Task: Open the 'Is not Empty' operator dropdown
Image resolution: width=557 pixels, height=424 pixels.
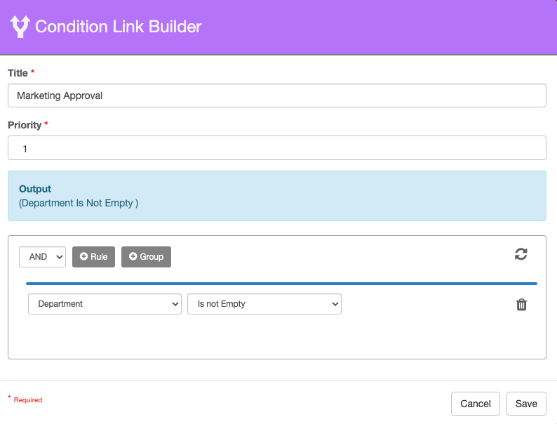Action: [264, 304]
